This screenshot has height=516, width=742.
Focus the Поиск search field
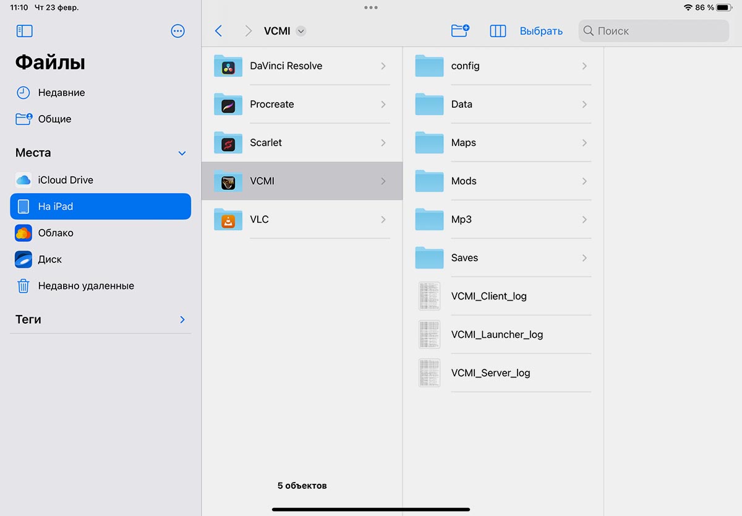[654, 31]
